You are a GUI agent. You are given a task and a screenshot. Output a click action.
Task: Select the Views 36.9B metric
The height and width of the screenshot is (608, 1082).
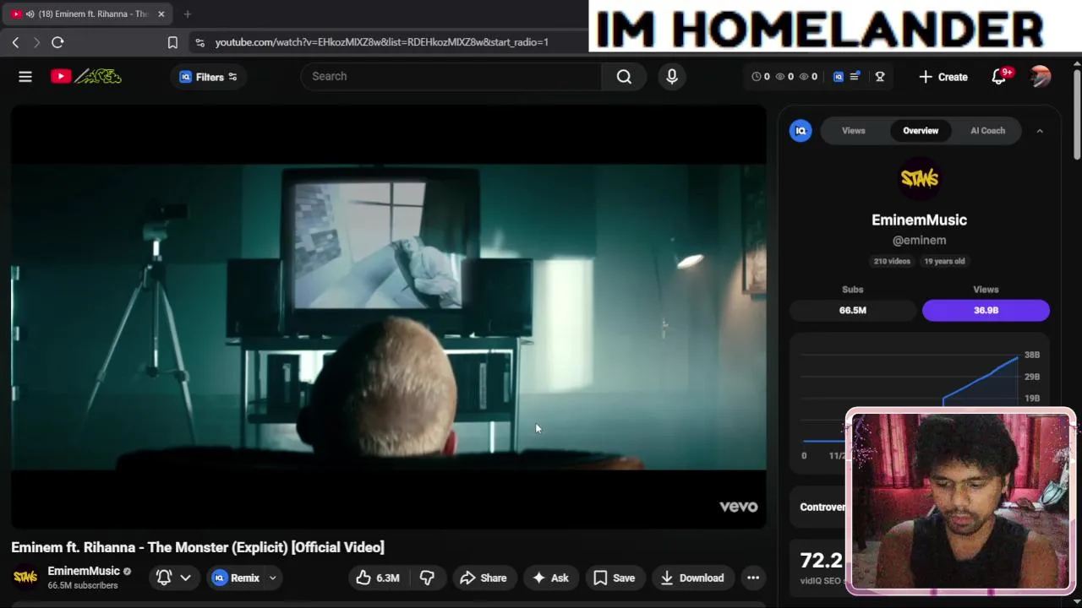[x=986, y=310]
